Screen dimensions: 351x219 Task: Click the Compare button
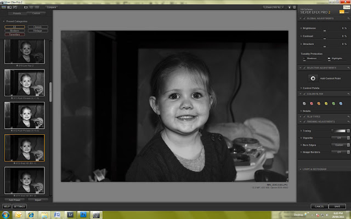51,7
